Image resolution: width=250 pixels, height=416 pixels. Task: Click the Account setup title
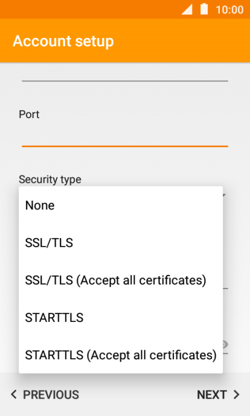63,41
